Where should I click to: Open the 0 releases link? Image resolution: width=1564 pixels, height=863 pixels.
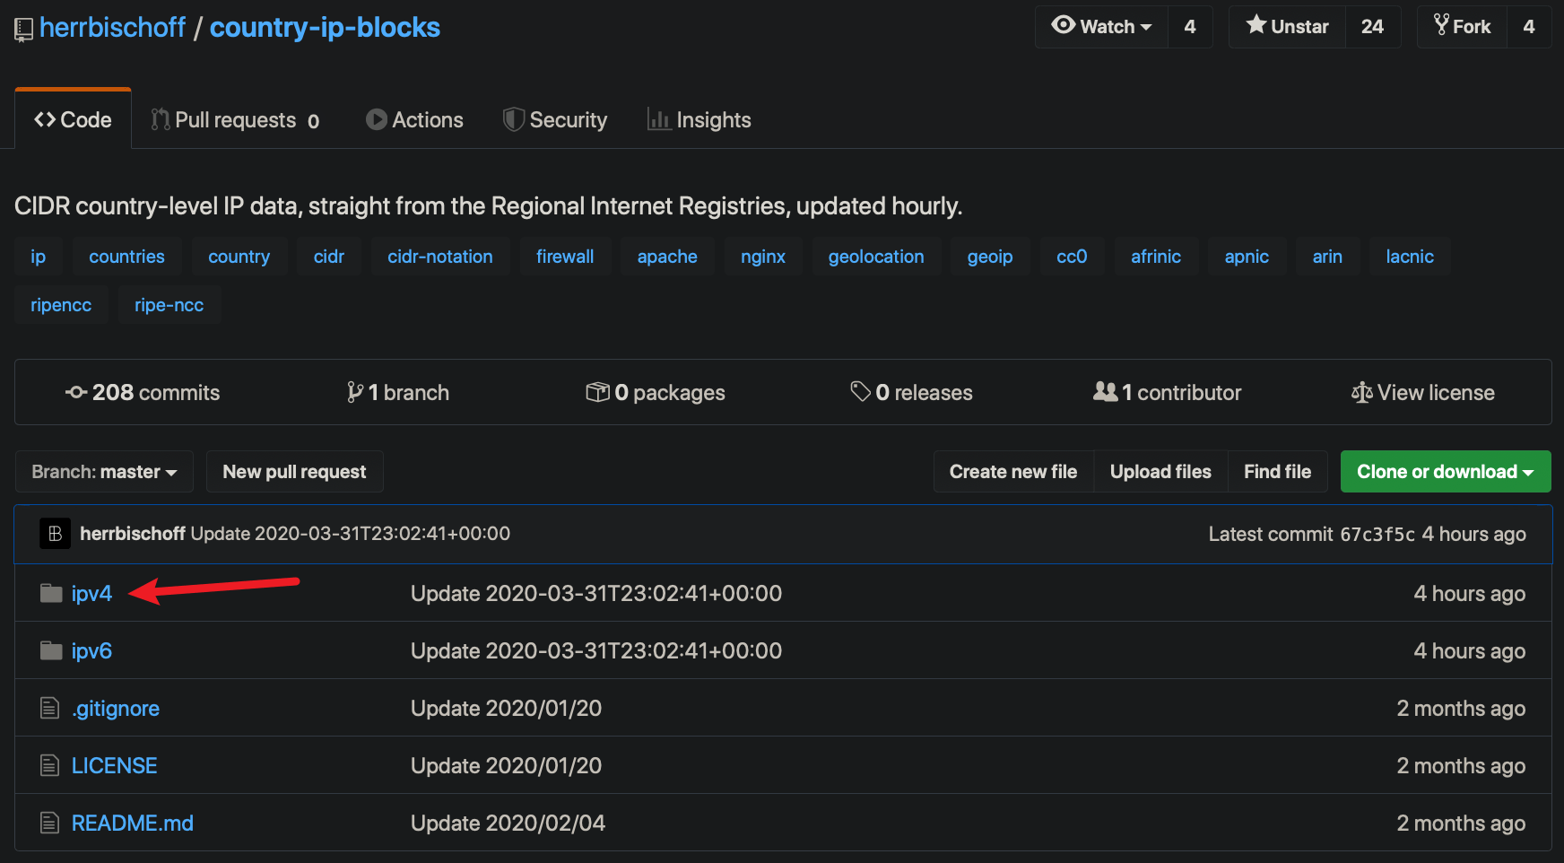click(x=911, y=392)
